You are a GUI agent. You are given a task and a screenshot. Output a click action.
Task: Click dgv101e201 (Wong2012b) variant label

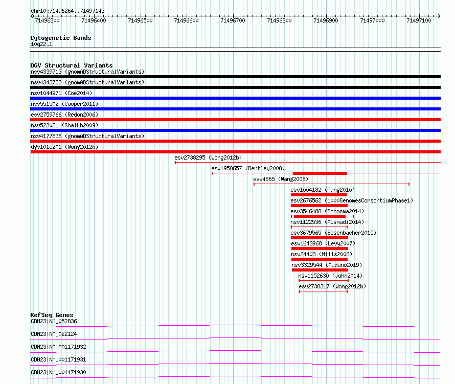coord(64,147)
